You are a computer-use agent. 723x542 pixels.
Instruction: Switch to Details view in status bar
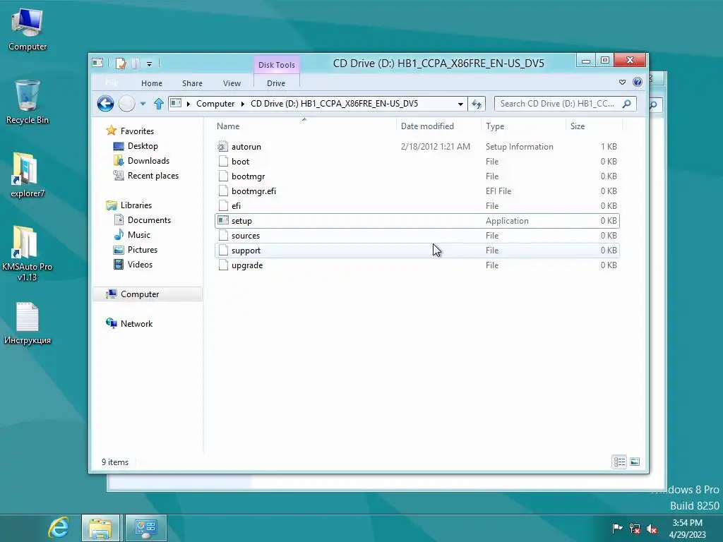[619, 462]
